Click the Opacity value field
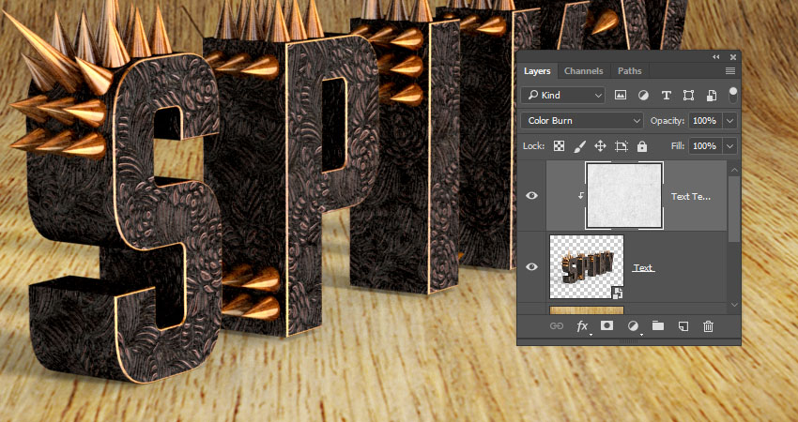The height and width of the screenshot is (422, 798). (x=705, y=120)
